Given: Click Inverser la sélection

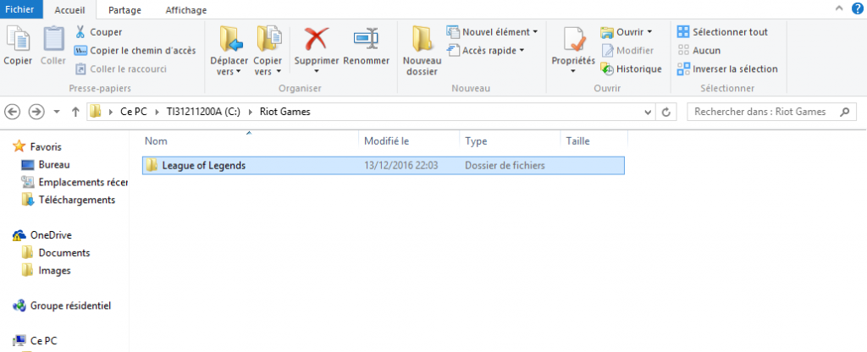Looking at the screenshot, I should click(x=727, y=69).
